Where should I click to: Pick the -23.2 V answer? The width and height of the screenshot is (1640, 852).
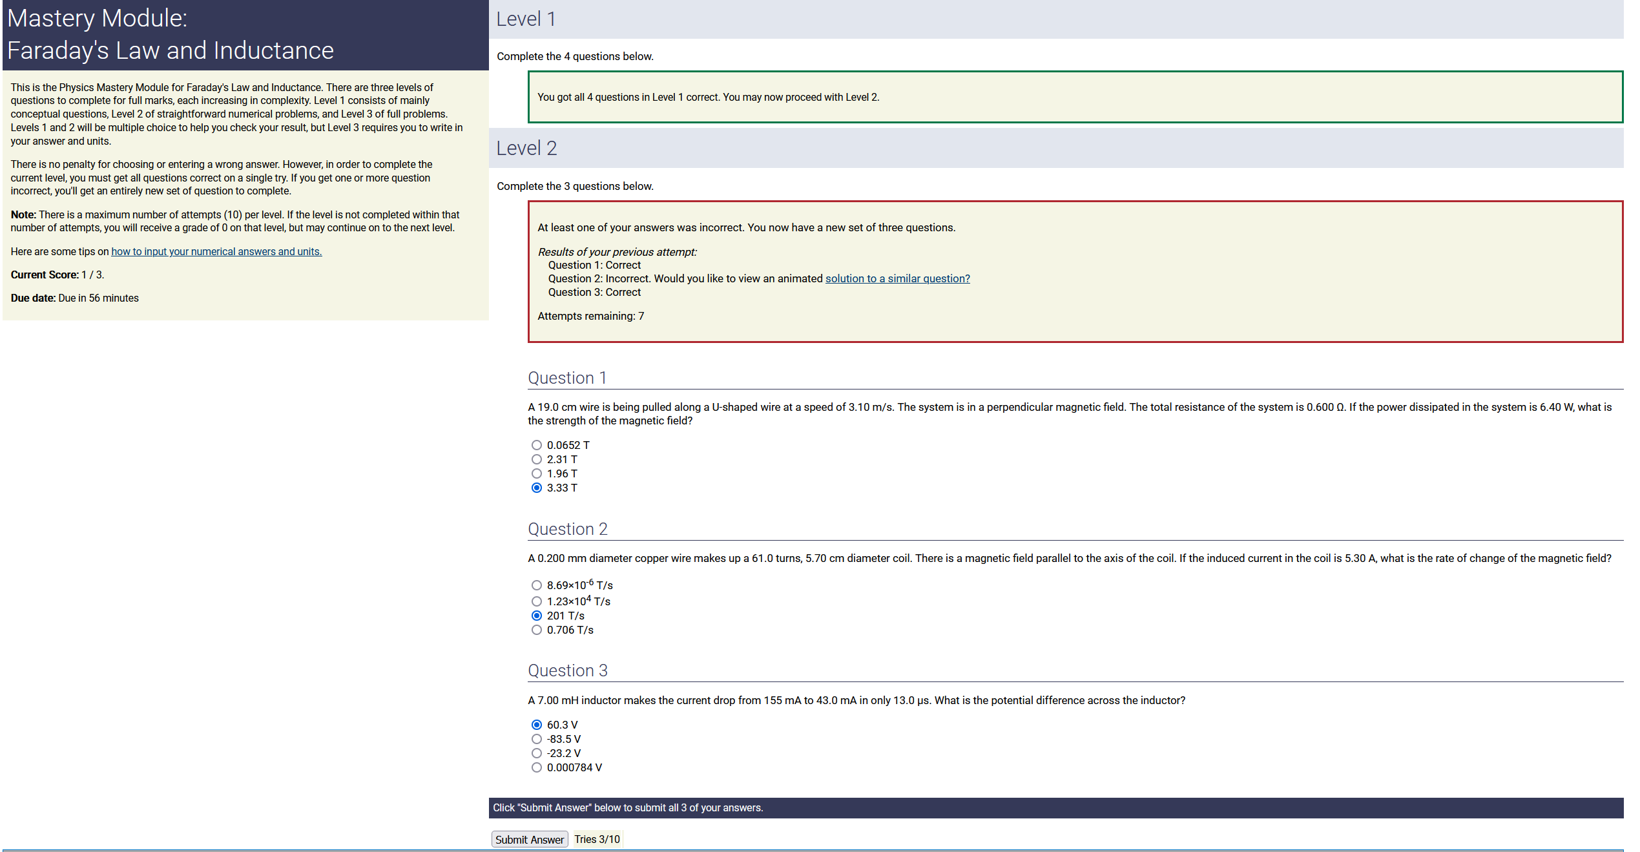[x=536, y=753]
